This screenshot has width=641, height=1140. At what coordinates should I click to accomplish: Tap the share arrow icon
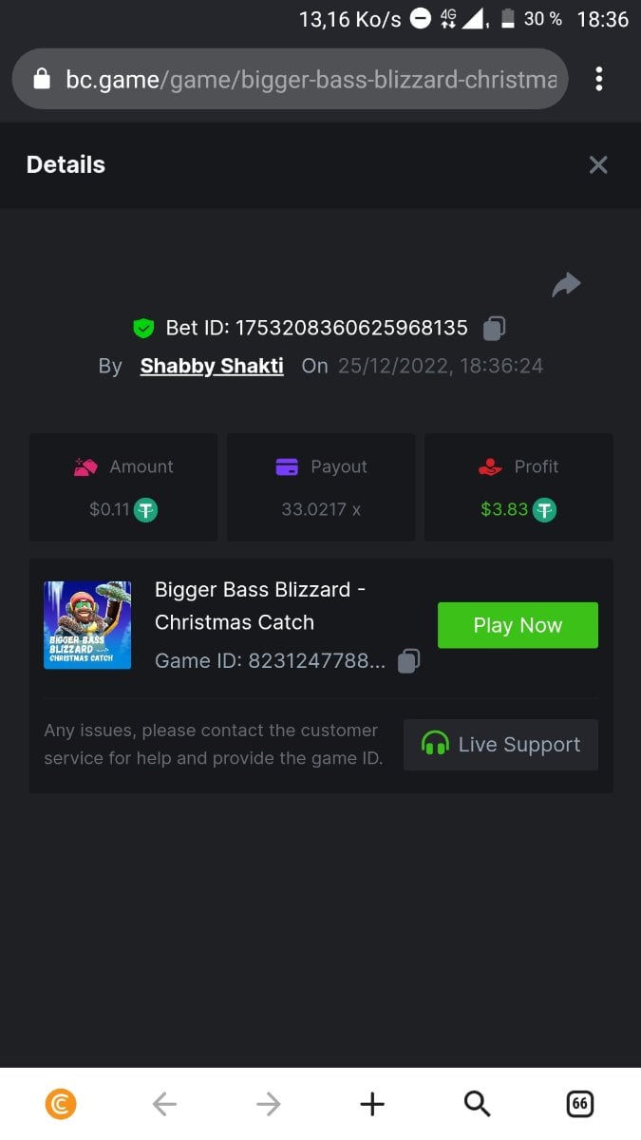coord(566,284)
